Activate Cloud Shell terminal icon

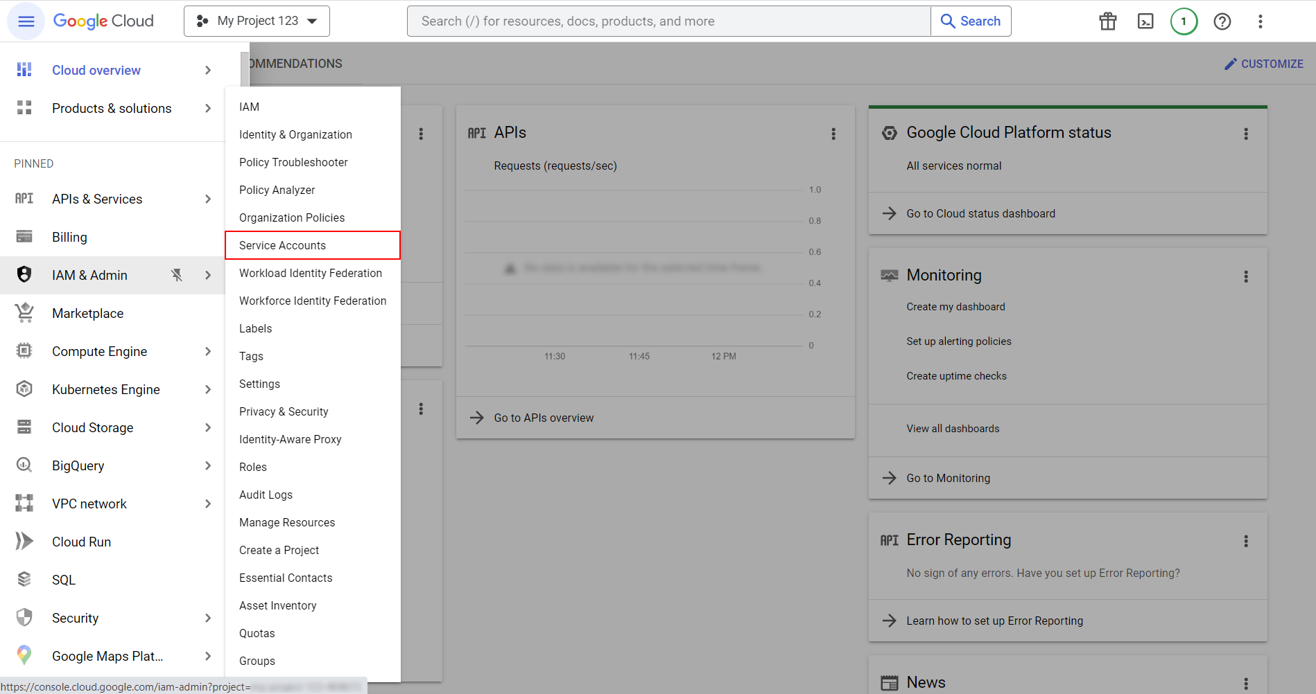pos(1146,21)
